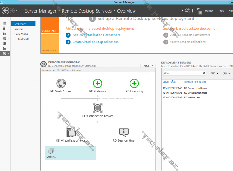233x171 pixels.
Task: Add RD Licensing via green plus icon
Action: (134, 83)
